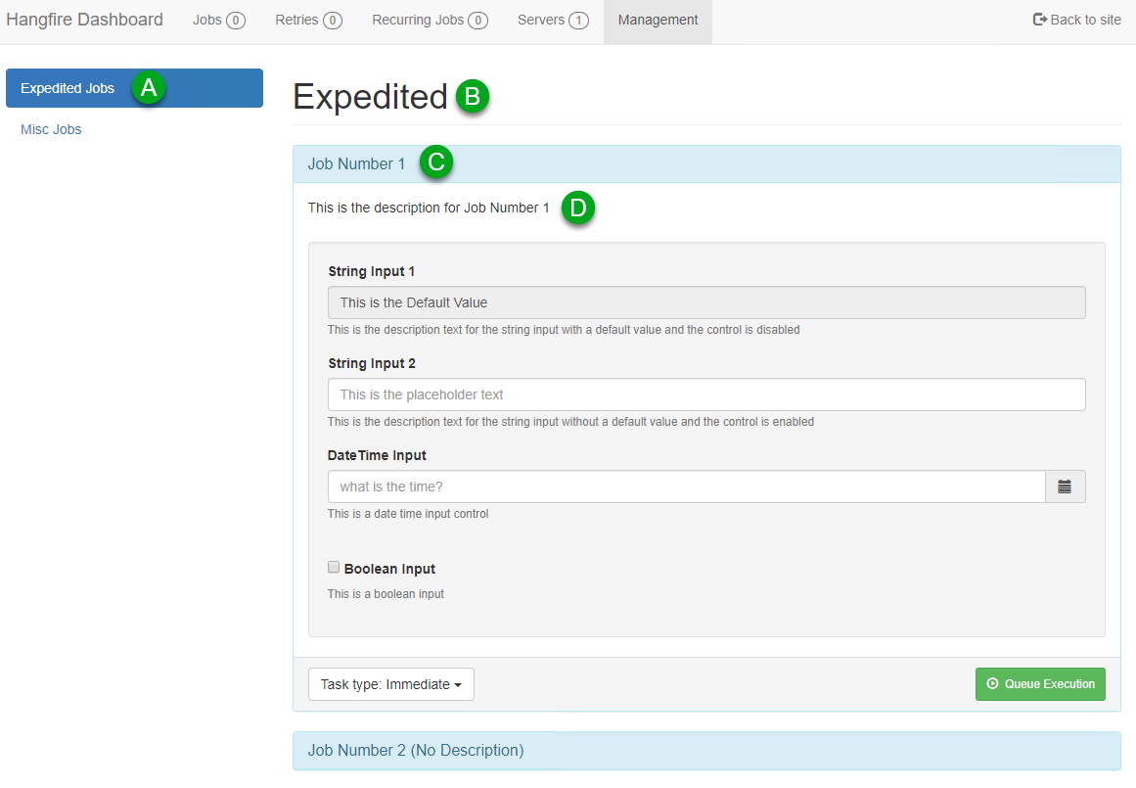
Task: Click the Queue Execution button
Action: pyautogui.click(x=1040, y=684)
